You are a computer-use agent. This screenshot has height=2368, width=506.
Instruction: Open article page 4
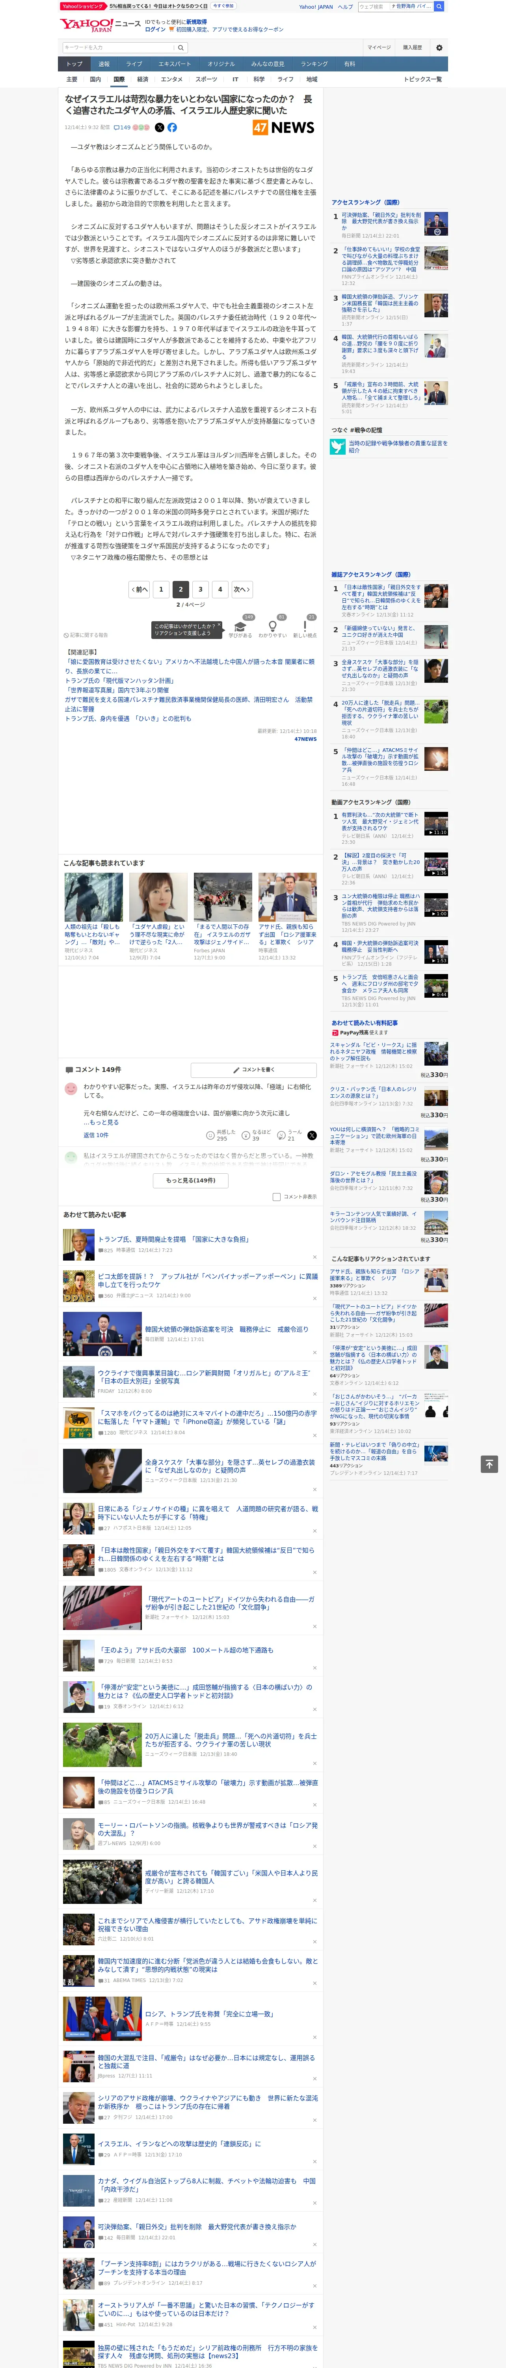click(x=220, y=589)
